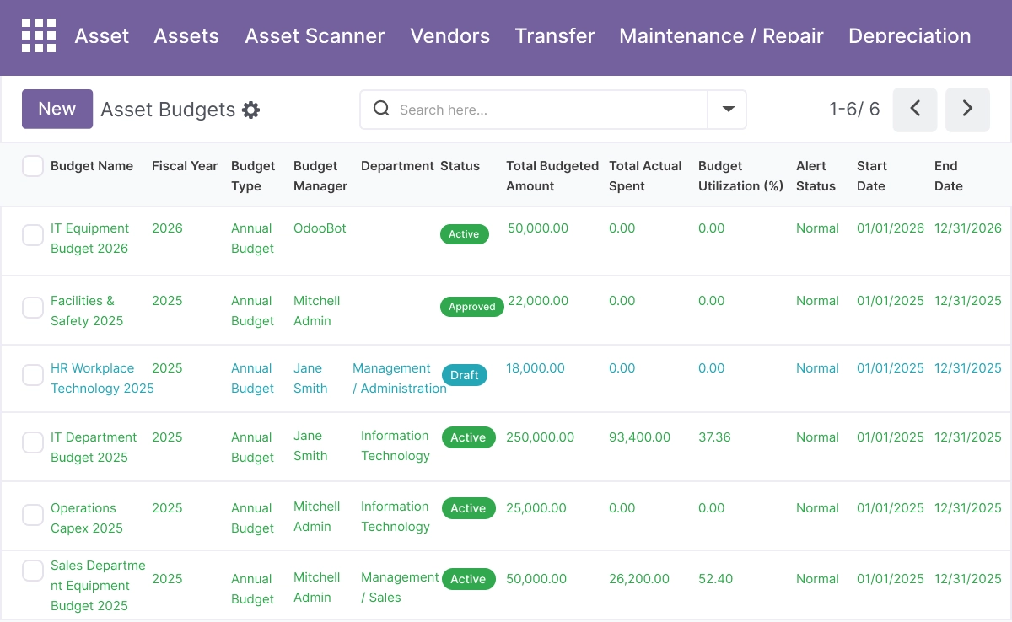This screenshot has width=1012, height=622.
Task: Open Operations Capex 2025 record
Action: [87, 518]
